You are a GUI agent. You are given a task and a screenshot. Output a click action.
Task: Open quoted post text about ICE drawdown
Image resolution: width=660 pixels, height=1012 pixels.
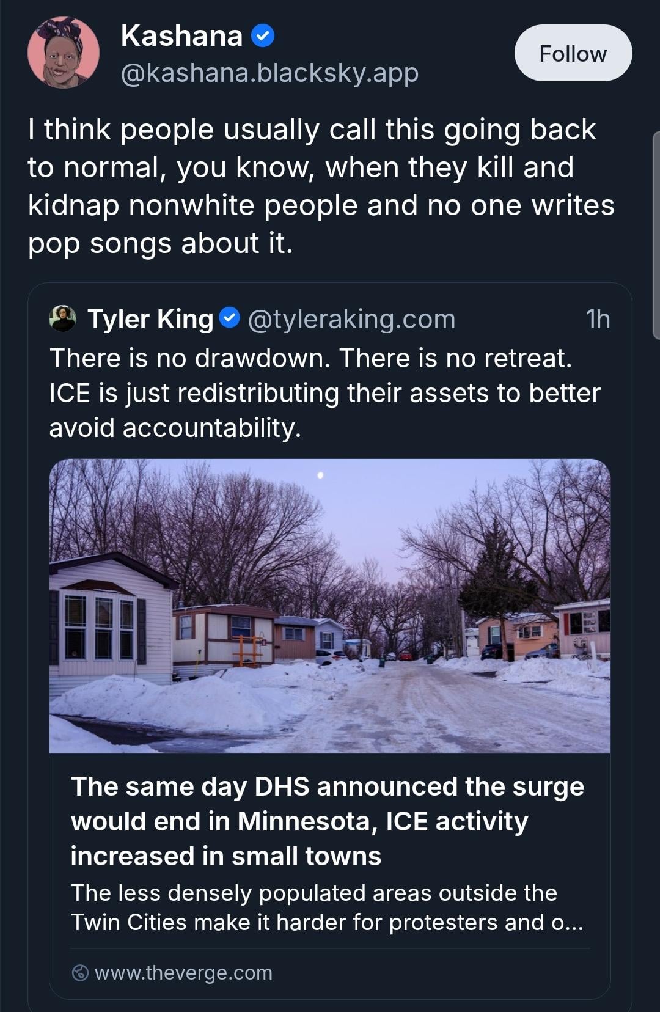tap(324, 392)
